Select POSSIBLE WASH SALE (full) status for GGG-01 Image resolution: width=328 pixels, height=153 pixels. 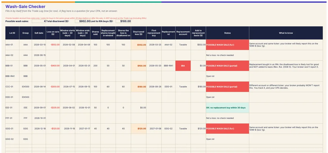tap(228, 129)
